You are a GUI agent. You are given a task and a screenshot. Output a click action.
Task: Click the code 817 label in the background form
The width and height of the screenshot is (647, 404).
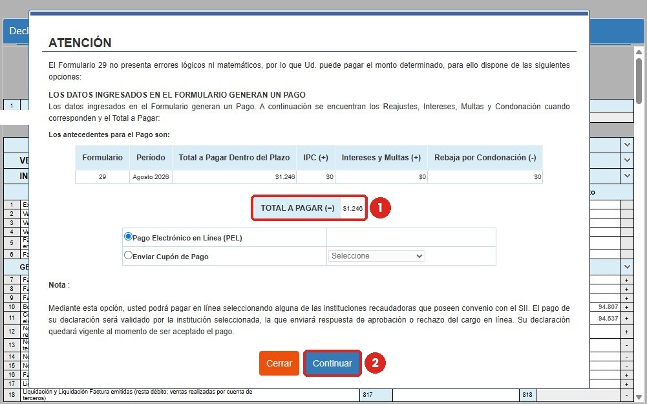[368, 395]
